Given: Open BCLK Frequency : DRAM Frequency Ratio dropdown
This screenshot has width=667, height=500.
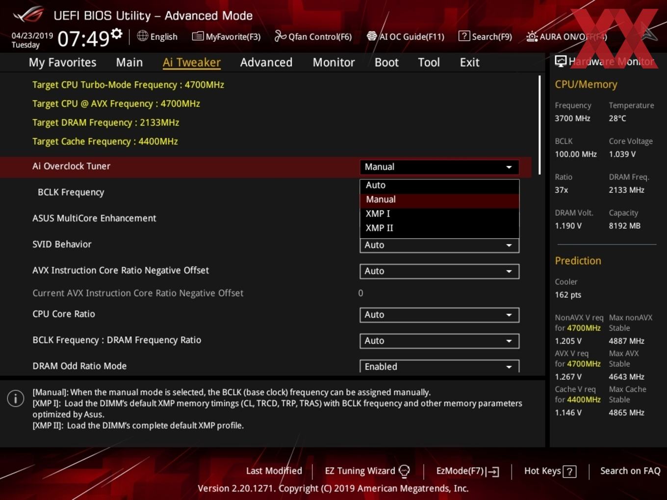Looking at the screenshot, I should [439, 341].
